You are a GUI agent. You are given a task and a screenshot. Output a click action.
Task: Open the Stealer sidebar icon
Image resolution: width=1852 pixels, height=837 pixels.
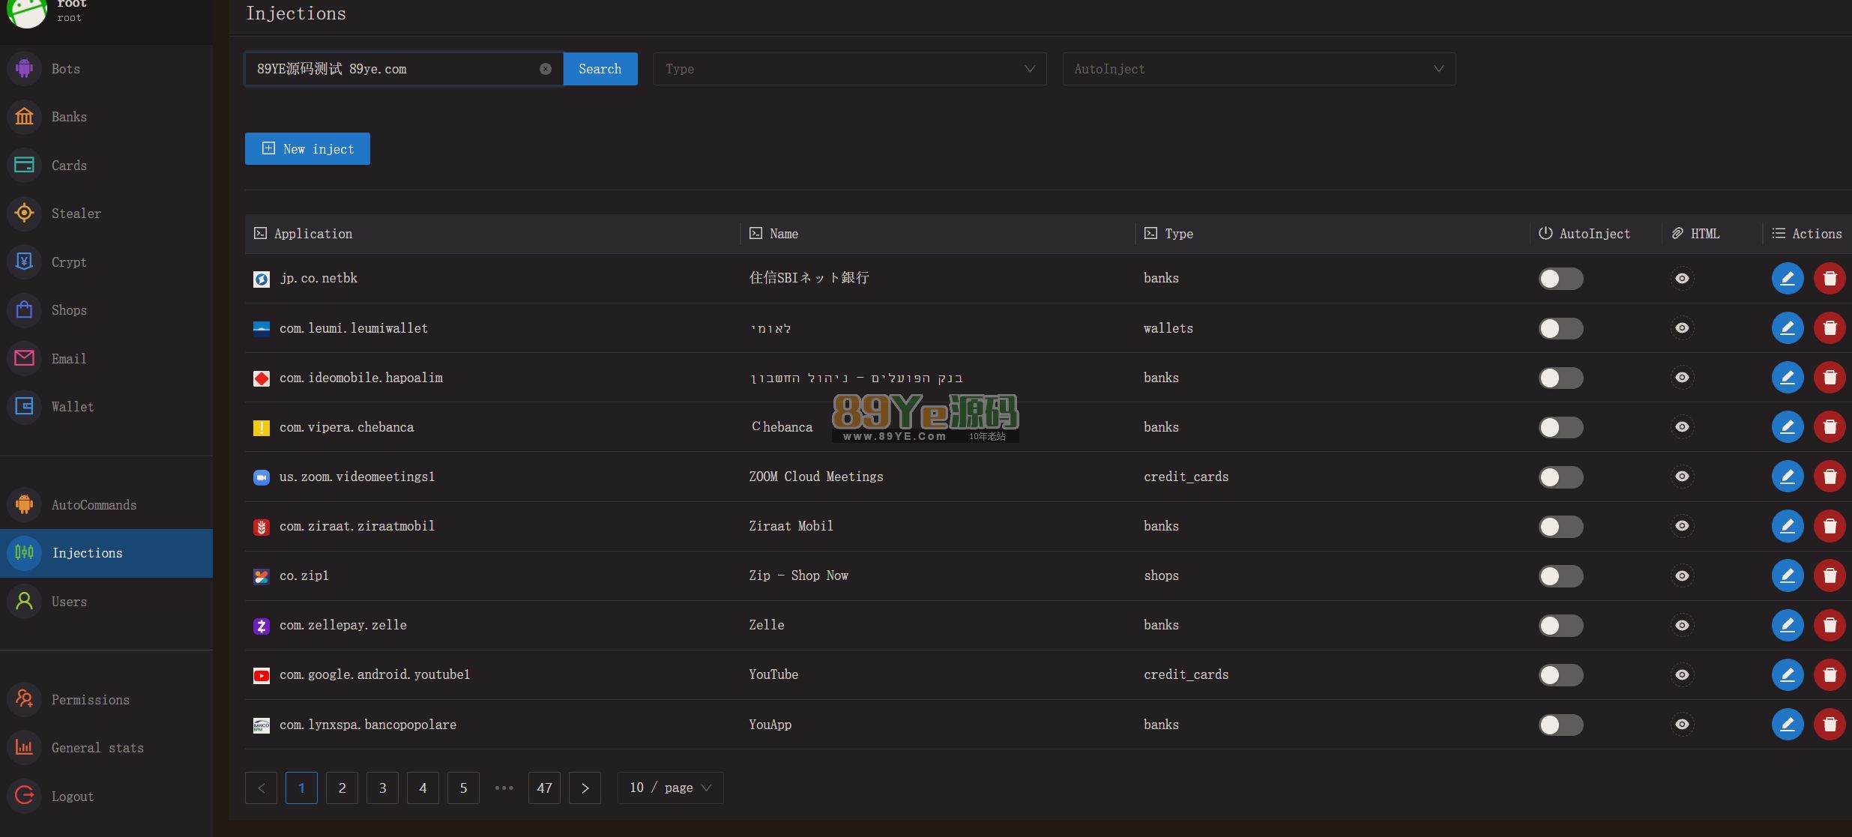pyautogui.click(x=24, y=213)
